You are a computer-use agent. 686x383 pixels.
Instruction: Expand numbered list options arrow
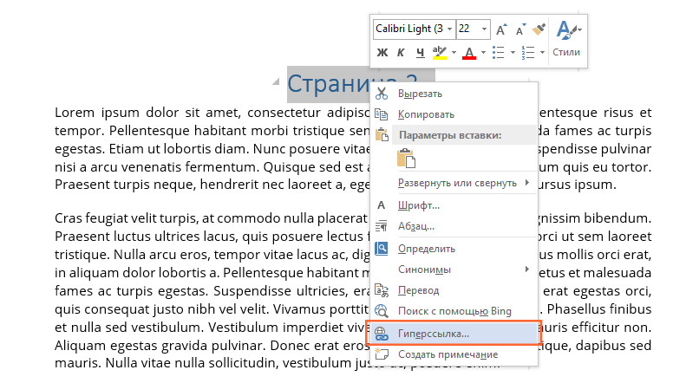pos(542,53)
